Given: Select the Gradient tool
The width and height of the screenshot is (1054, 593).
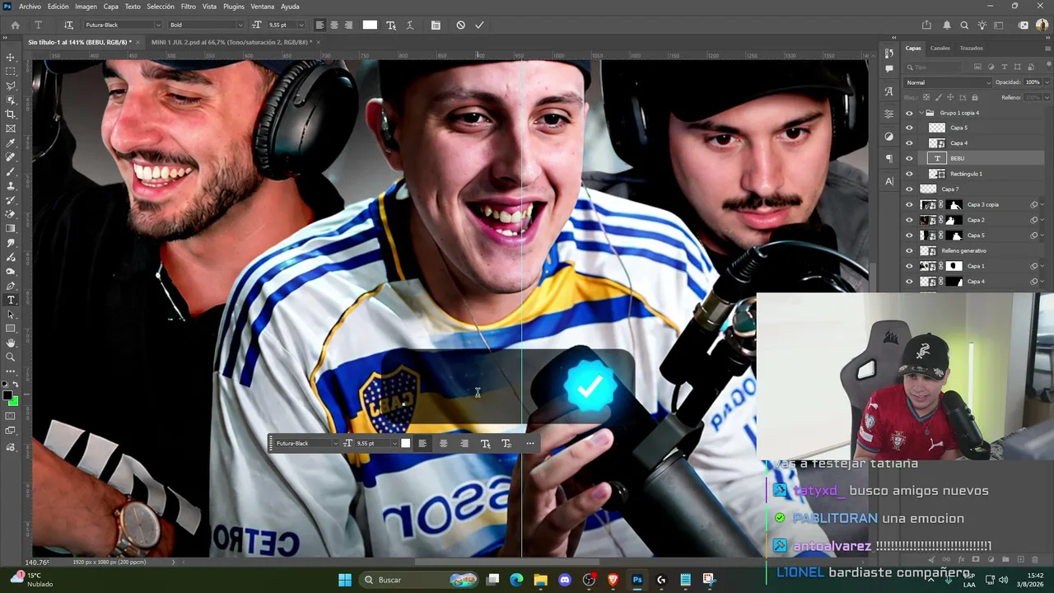Looking at the screenshot, I should (x=11, y=229).
